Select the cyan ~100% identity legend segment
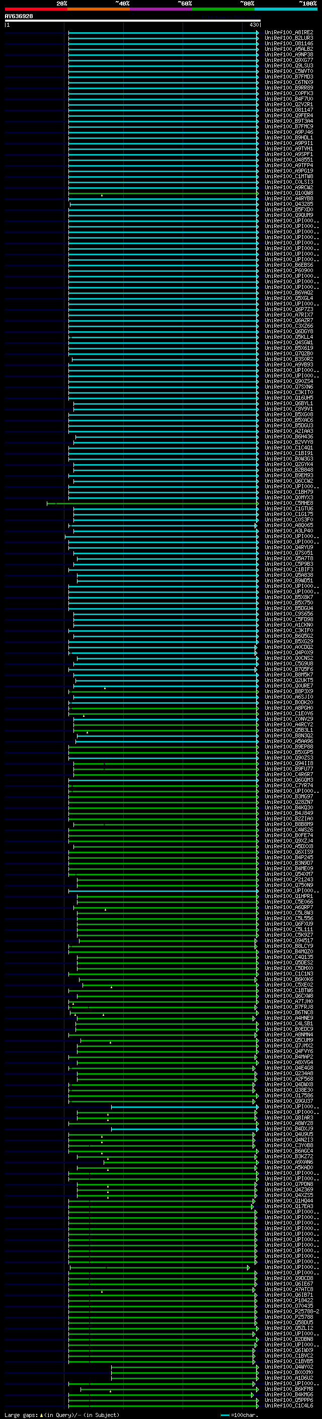The width and height of the screenshot is (322, 1419). (x=286, y=9)
